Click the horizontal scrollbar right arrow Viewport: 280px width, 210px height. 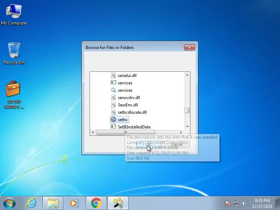[181, 132]
